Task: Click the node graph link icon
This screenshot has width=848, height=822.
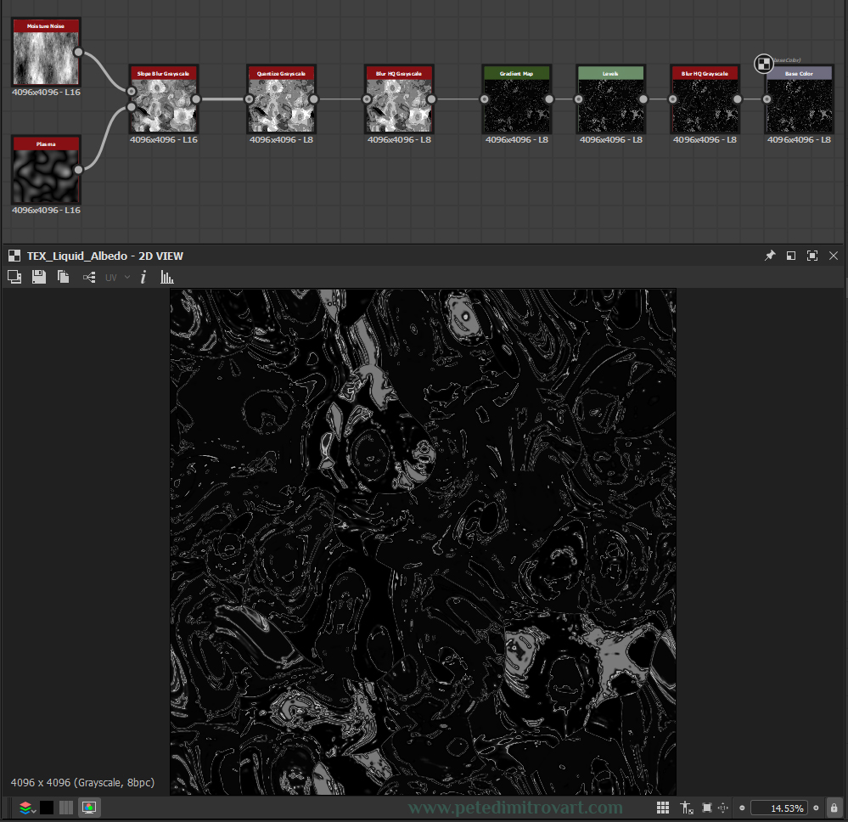Action: coord(89,278)
